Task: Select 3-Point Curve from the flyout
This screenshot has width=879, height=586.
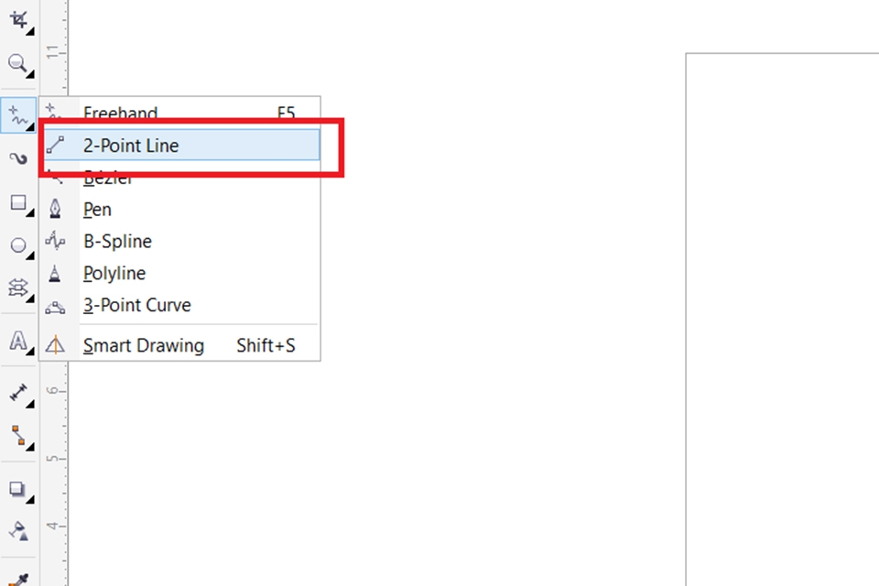Action: coord(136,306)
